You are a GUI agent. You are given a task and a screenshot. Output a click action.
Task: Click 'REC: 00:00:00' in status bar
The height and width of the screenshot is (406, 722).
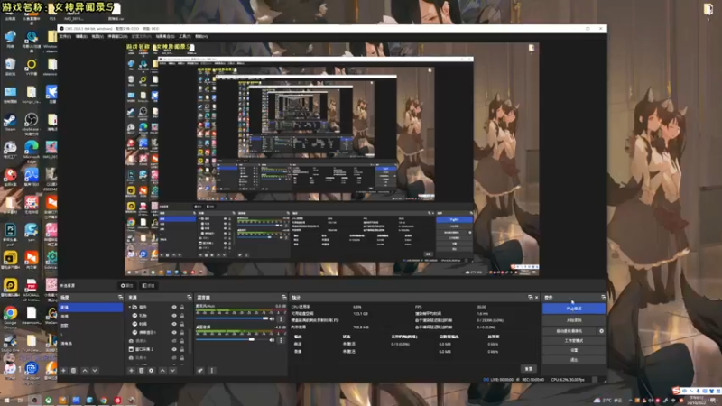coord(533,380)
